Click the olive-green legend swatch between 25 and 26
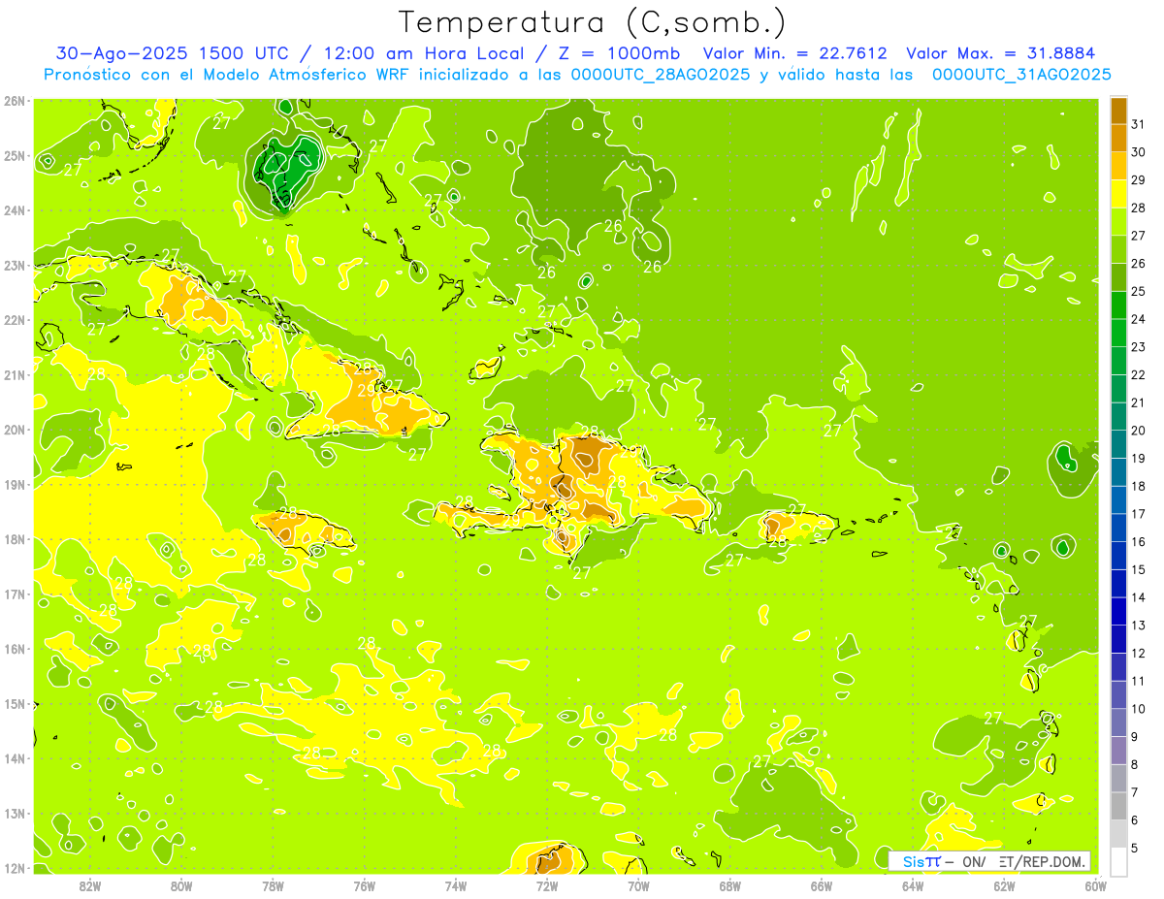Viewport: 1164px width, 899px height. click(x=1119, y=277)
